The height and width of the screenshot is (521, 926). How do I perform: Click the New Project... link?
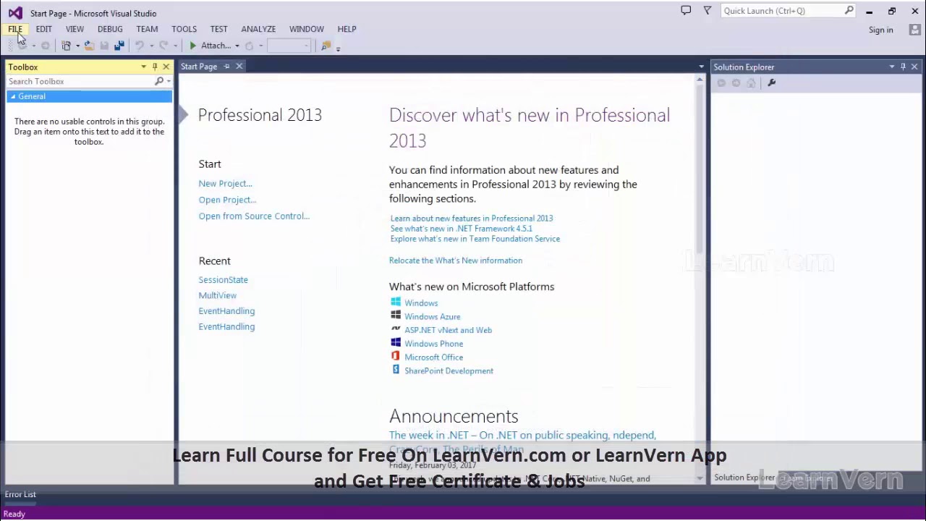[x=226, y=184]
